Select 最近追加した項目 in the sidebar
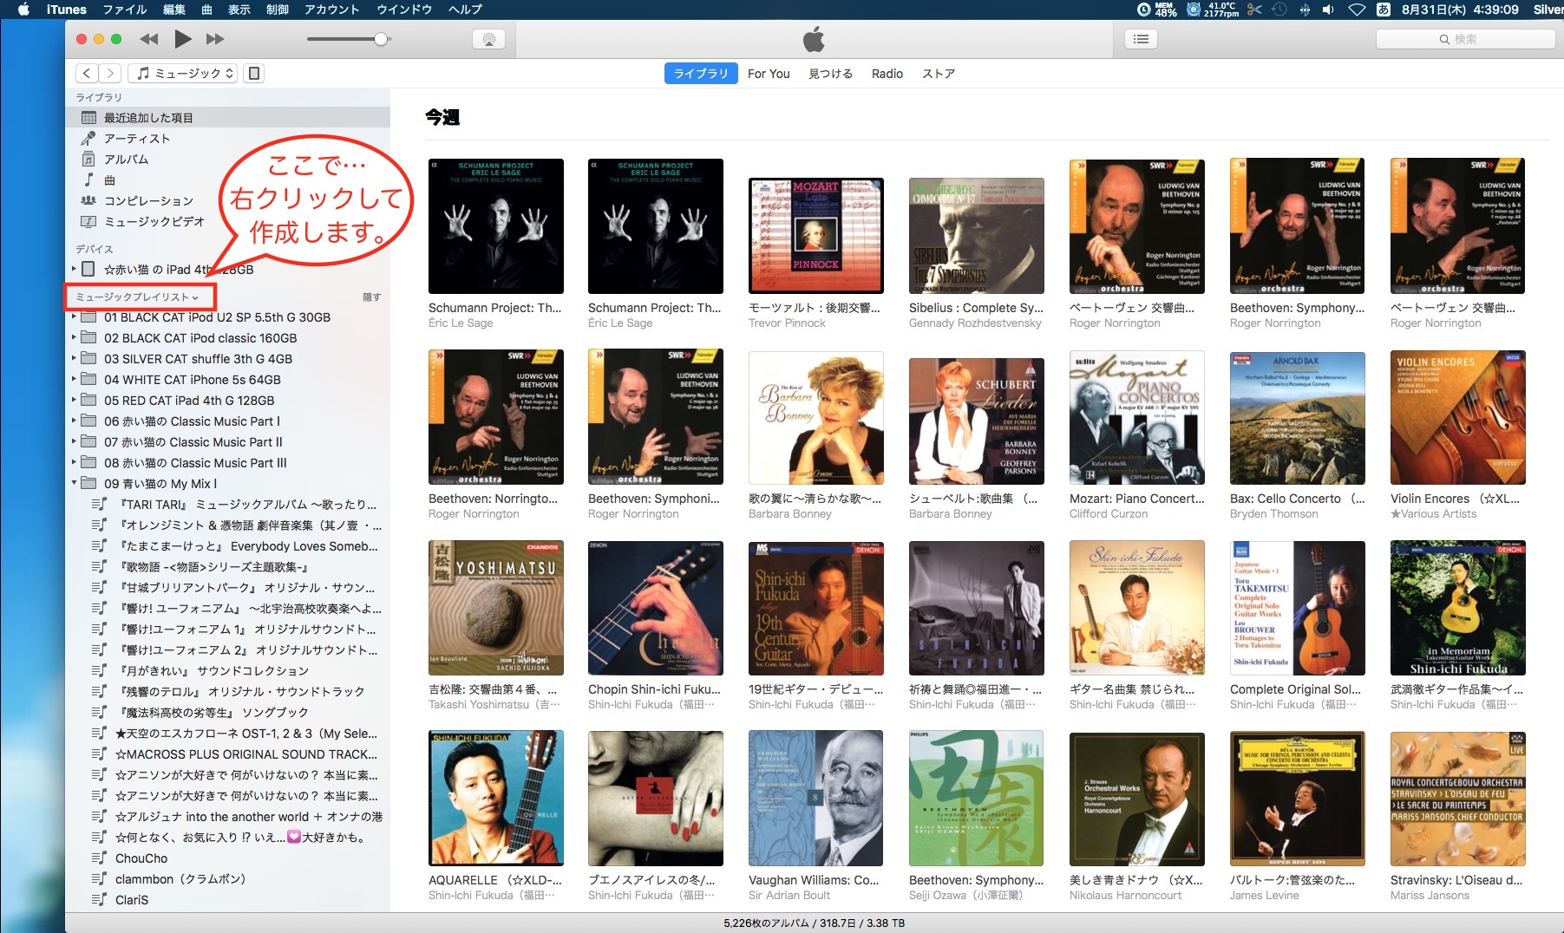 pyautogui.click(x=228, y=118)
